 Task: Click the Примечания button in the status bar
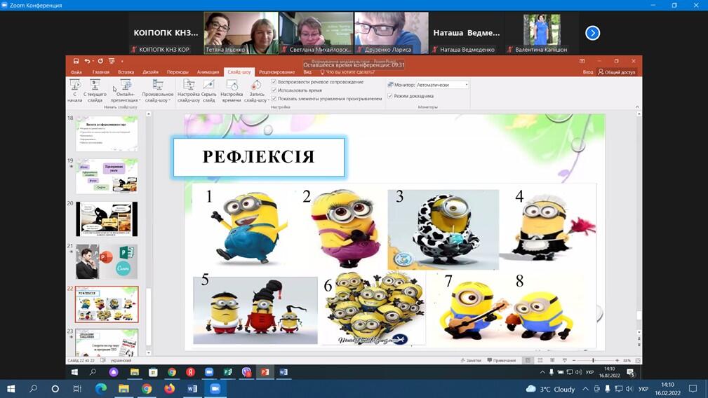(501, 361)
